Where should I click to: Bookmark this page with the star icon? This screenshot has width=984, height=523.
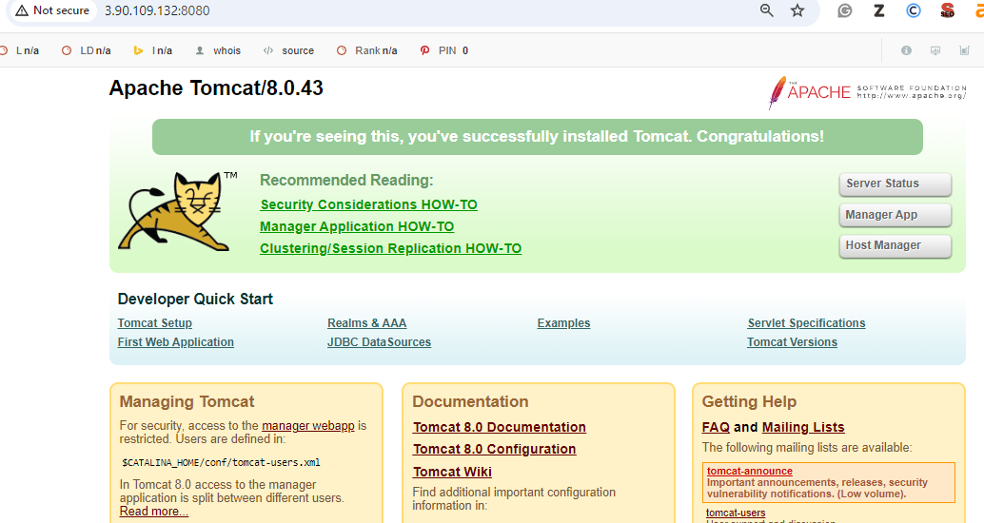pos(797,10)
